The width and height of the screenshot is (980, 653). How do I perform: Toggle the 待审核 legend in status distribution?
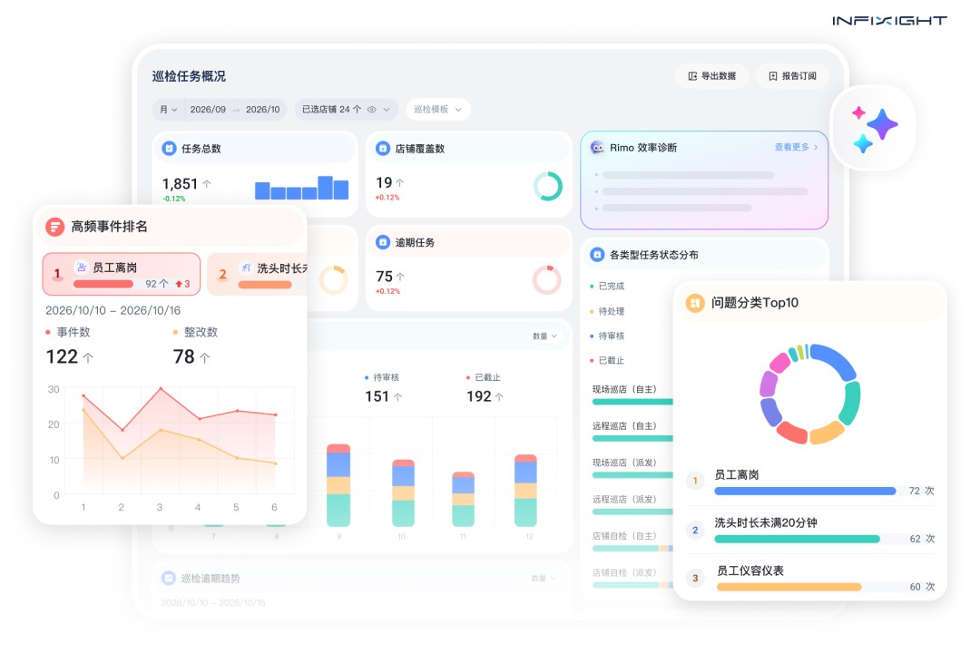pos(607,336)
